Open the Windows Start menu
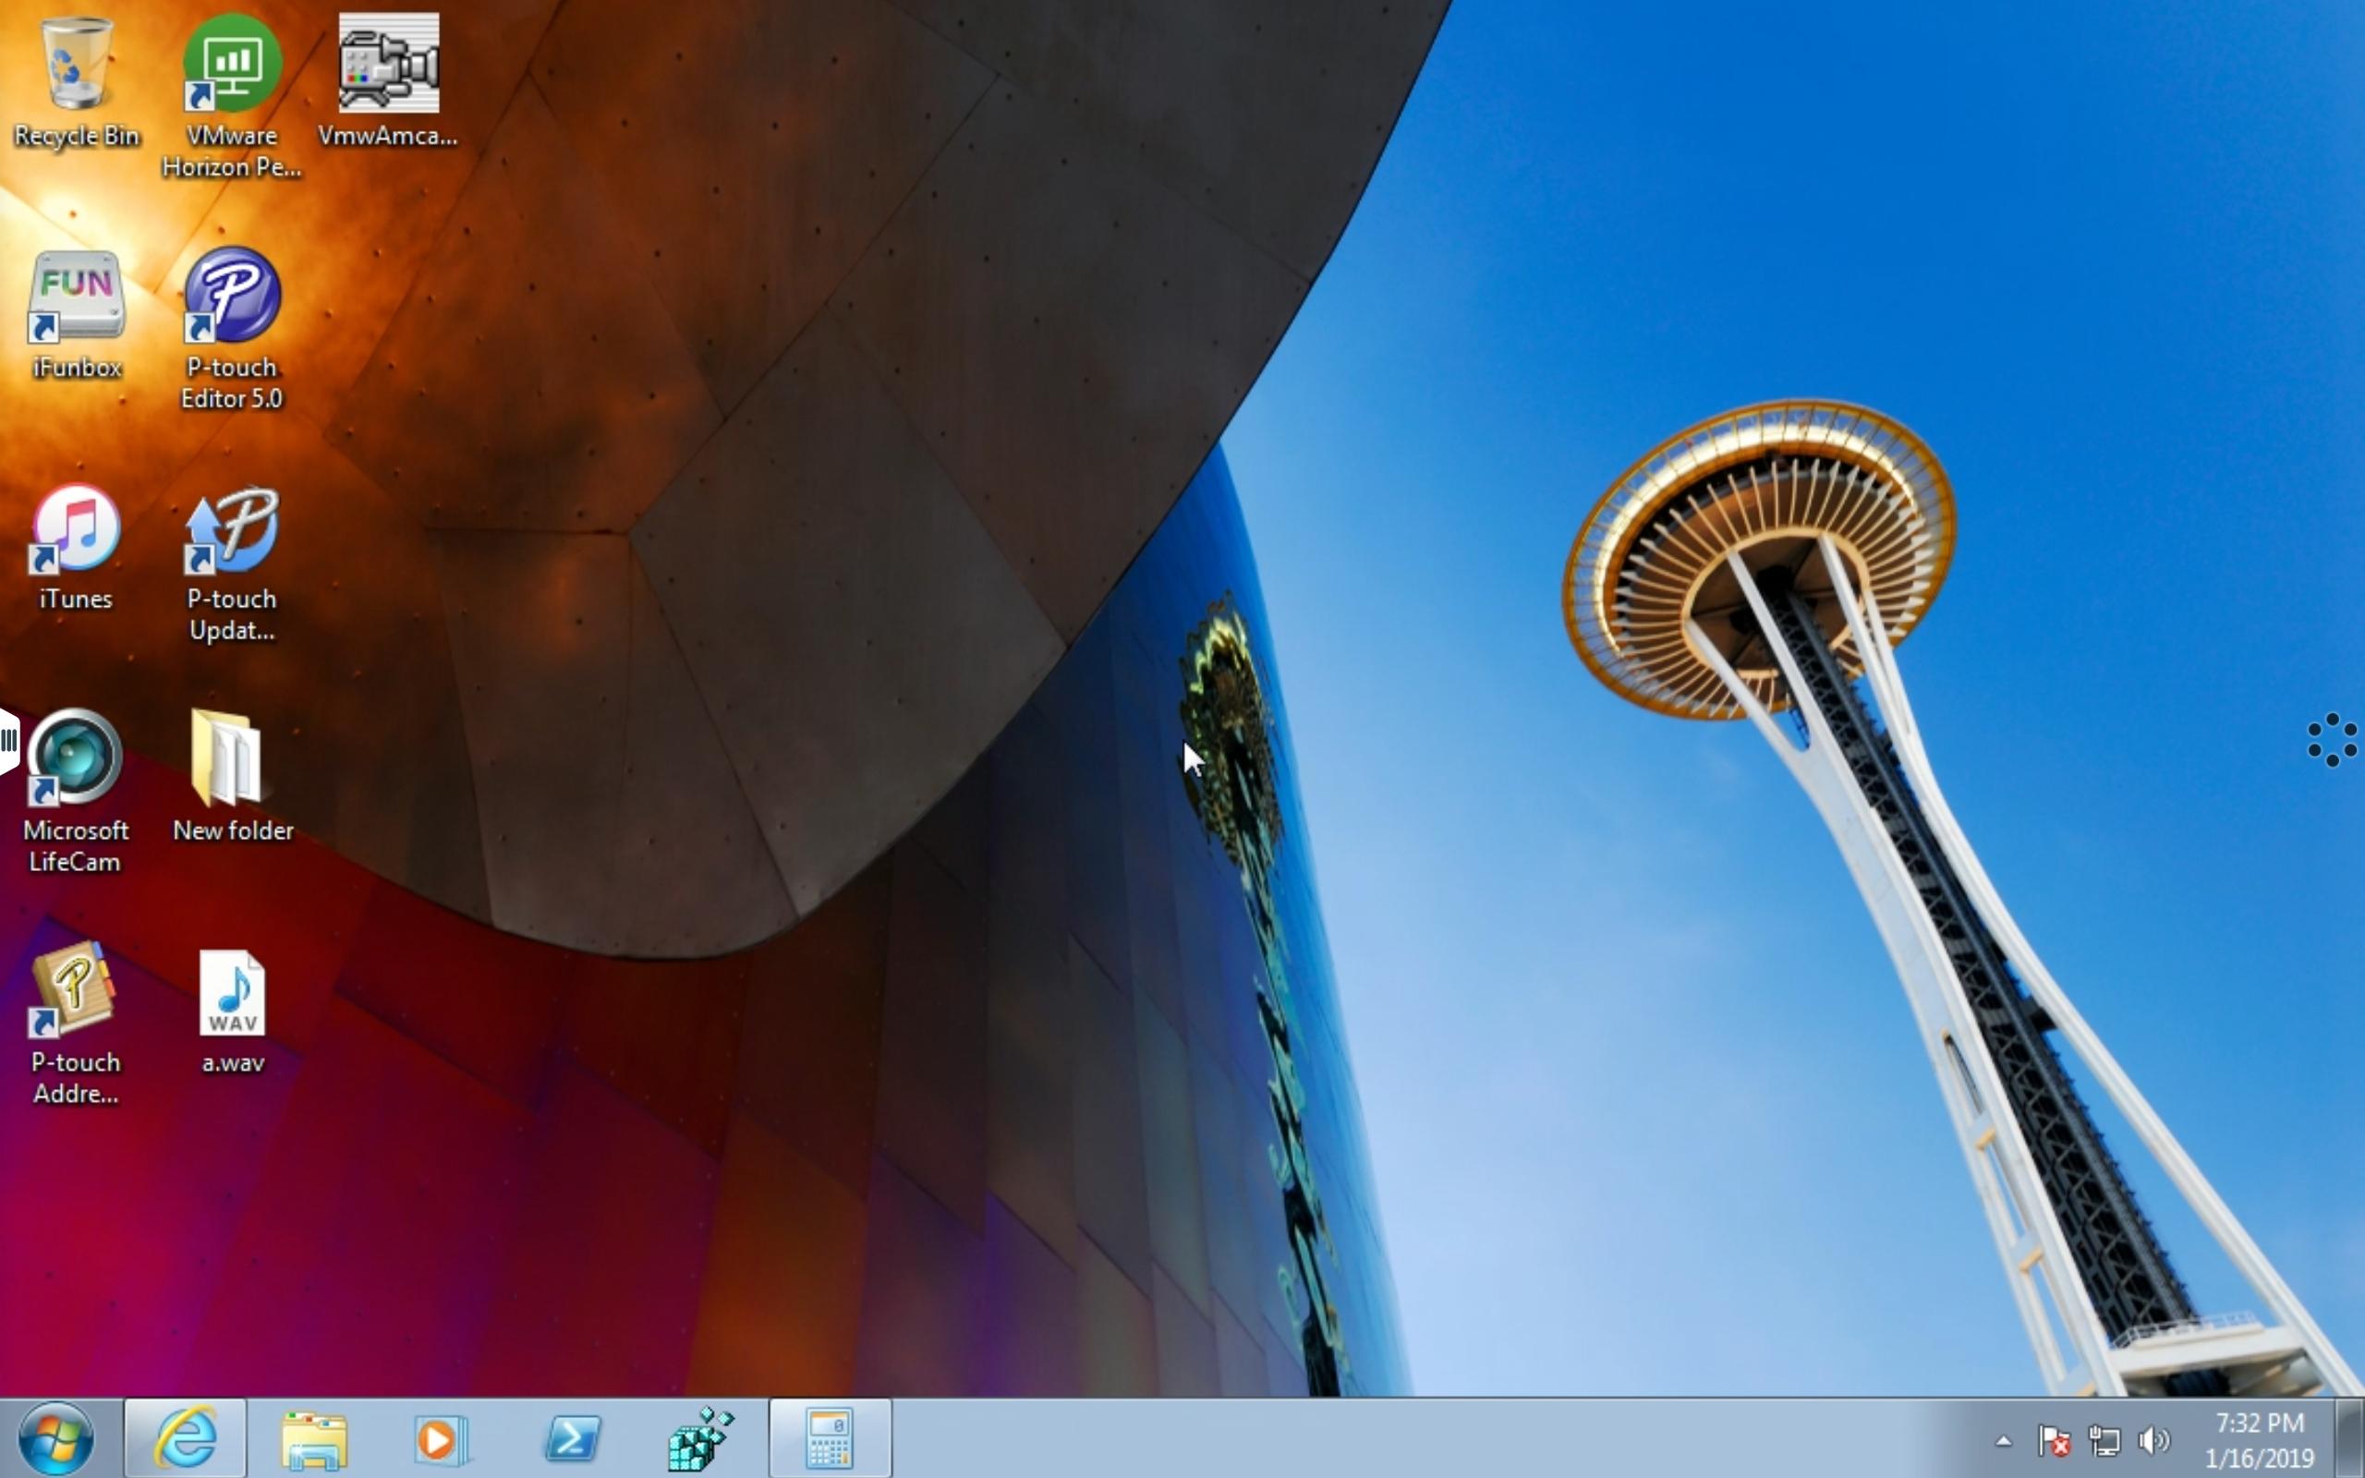This screenshot has width=2365, height=1478. (x=55, y=1438)
